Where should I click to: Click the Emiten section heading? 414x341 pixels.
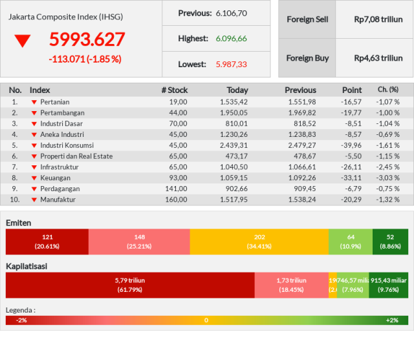pyautogui.click(x=19, y=223)
